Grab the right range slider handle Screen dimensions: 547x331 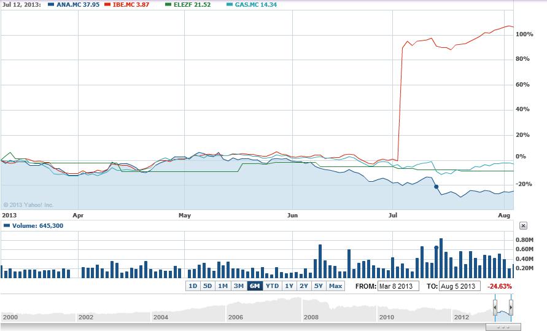coord(511,308)
